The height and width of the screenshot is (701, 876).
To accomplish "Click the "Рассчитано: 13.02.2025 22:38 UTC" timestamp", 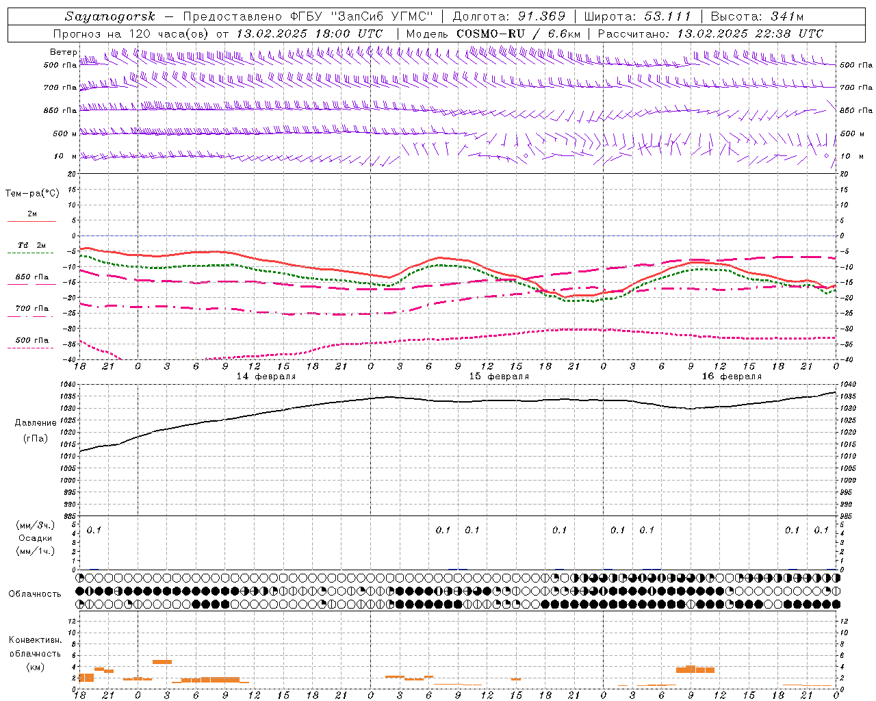I will click(710, 34).
